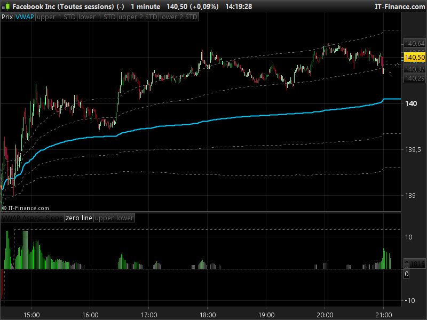The width and height of the screenshot is (427, 320).
Task: Click the yellow 140,50 current price tag
Action: pyautogui.click(x=415, y=58)
